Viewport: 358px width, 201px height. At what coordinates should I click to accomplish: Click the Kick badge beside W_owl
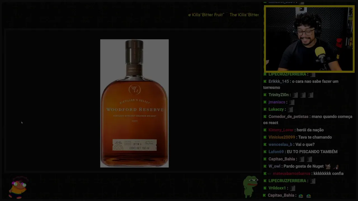pyautogui.click(x=265, y=166)
